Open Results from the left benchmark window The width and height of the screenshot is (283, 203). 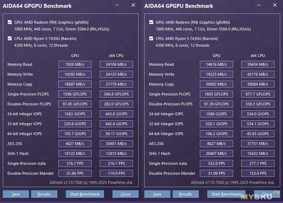[x=44, y=194]
